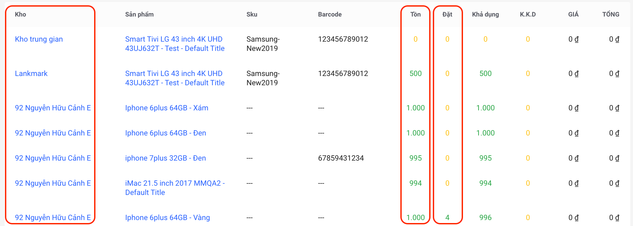Screen dimensions: 633x226
Task: Open the "Kho trung gian" warehouse link
Action: click(39, 39)
